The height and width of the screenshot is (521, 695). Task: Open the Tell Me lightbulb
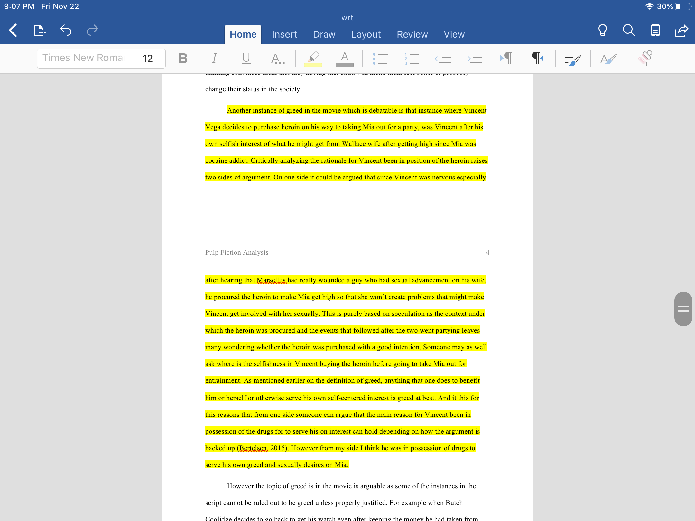pos(602,31)
